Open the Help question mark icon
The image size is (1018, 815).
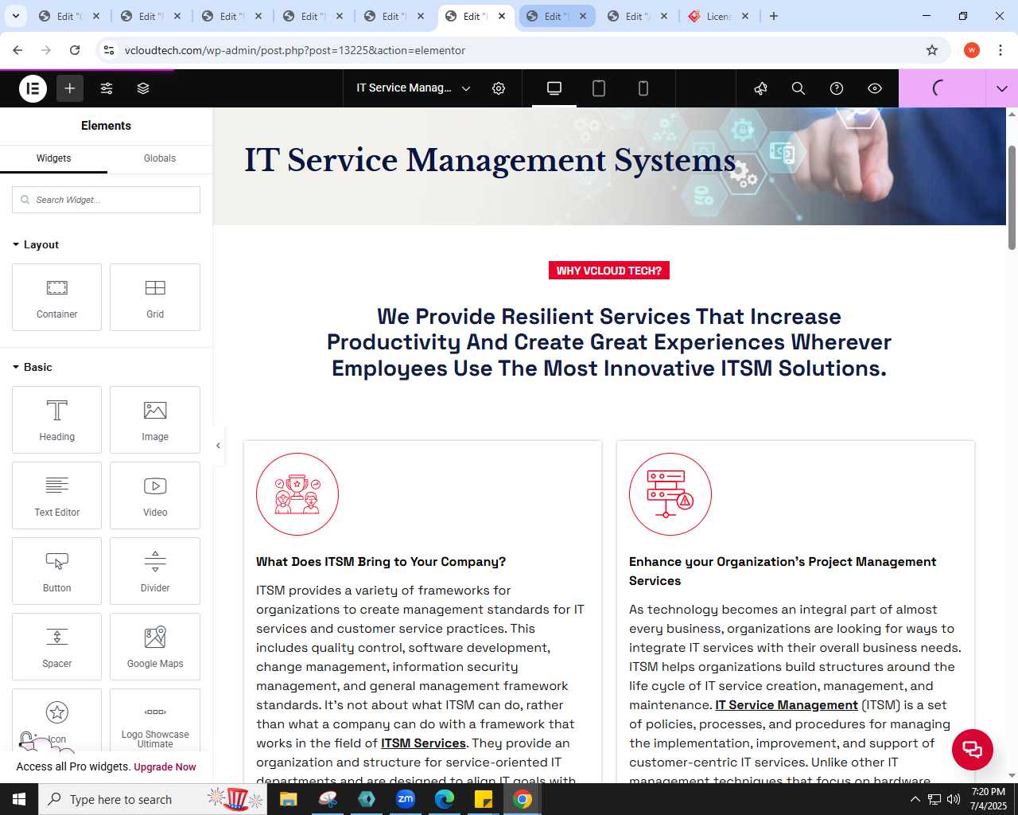point(837,88)
